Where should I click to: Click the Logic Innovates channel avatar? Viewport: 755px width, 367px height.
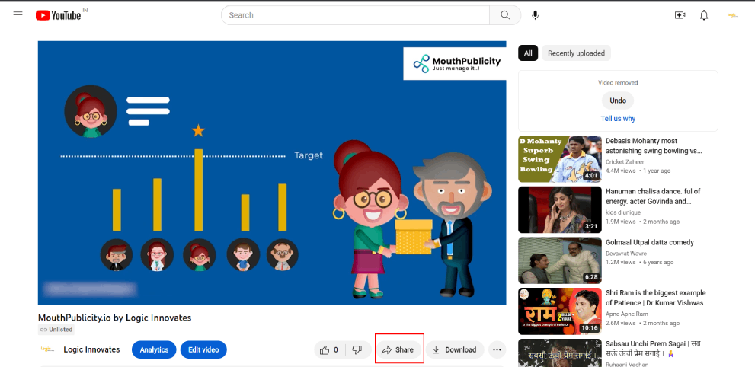coord(47,349)
